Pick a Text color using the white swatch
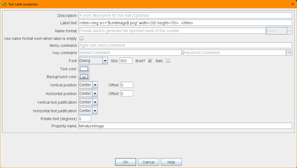Image resolution: width=297 pixels, height=168 pixels. [x=84, y=69]
